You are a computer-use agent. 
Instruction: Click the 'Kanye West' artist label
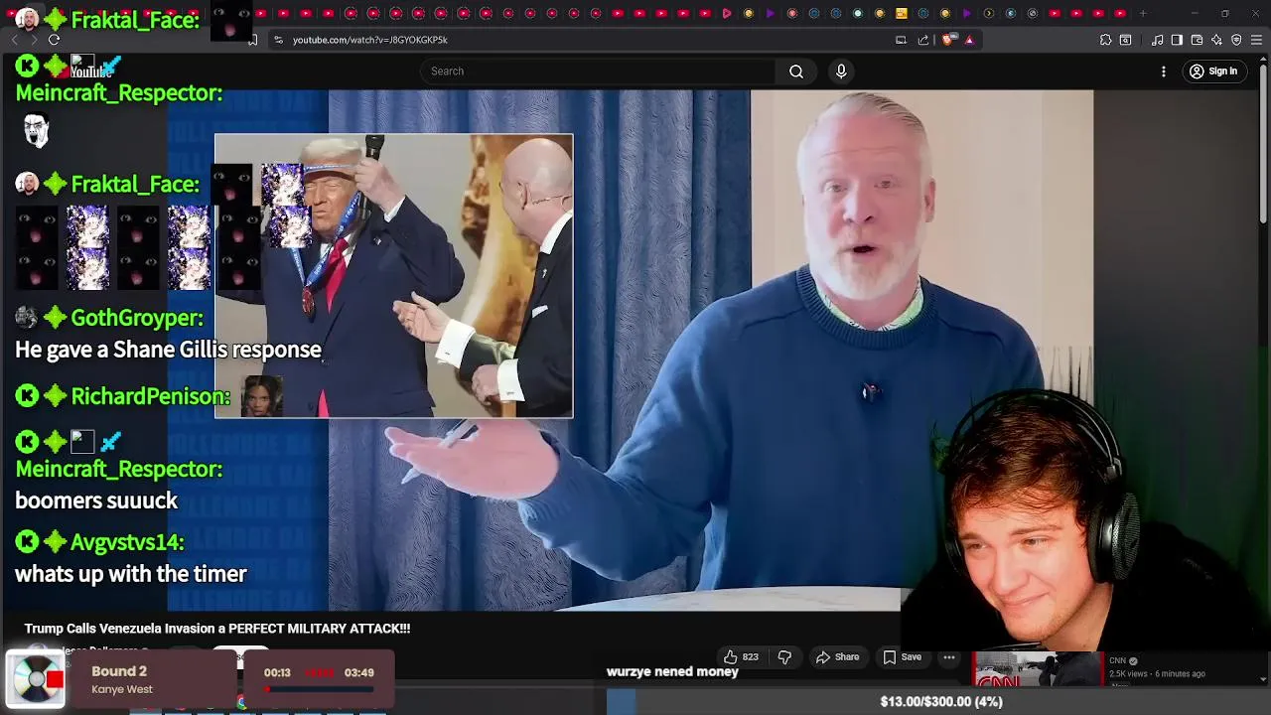122,689
